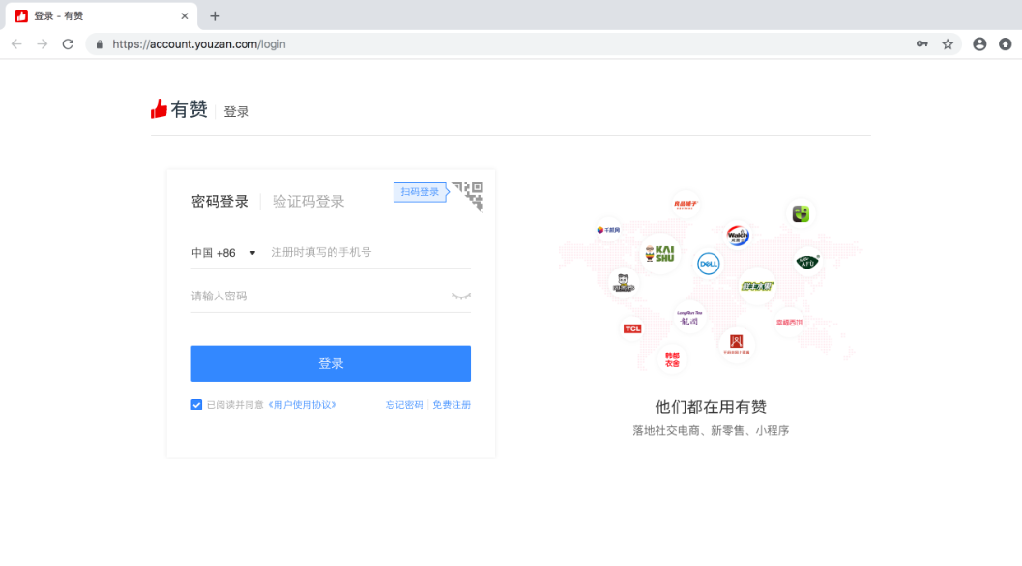Click the AFU green brand logo
1022x566 pixels.
pos(807,262)
